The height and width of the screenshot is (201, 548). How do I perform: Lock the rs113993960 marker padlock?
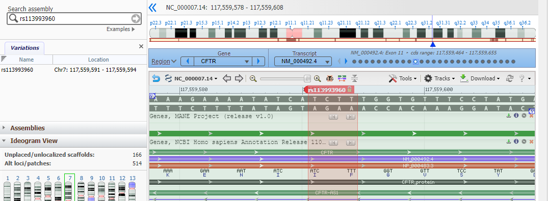[349, 90]
